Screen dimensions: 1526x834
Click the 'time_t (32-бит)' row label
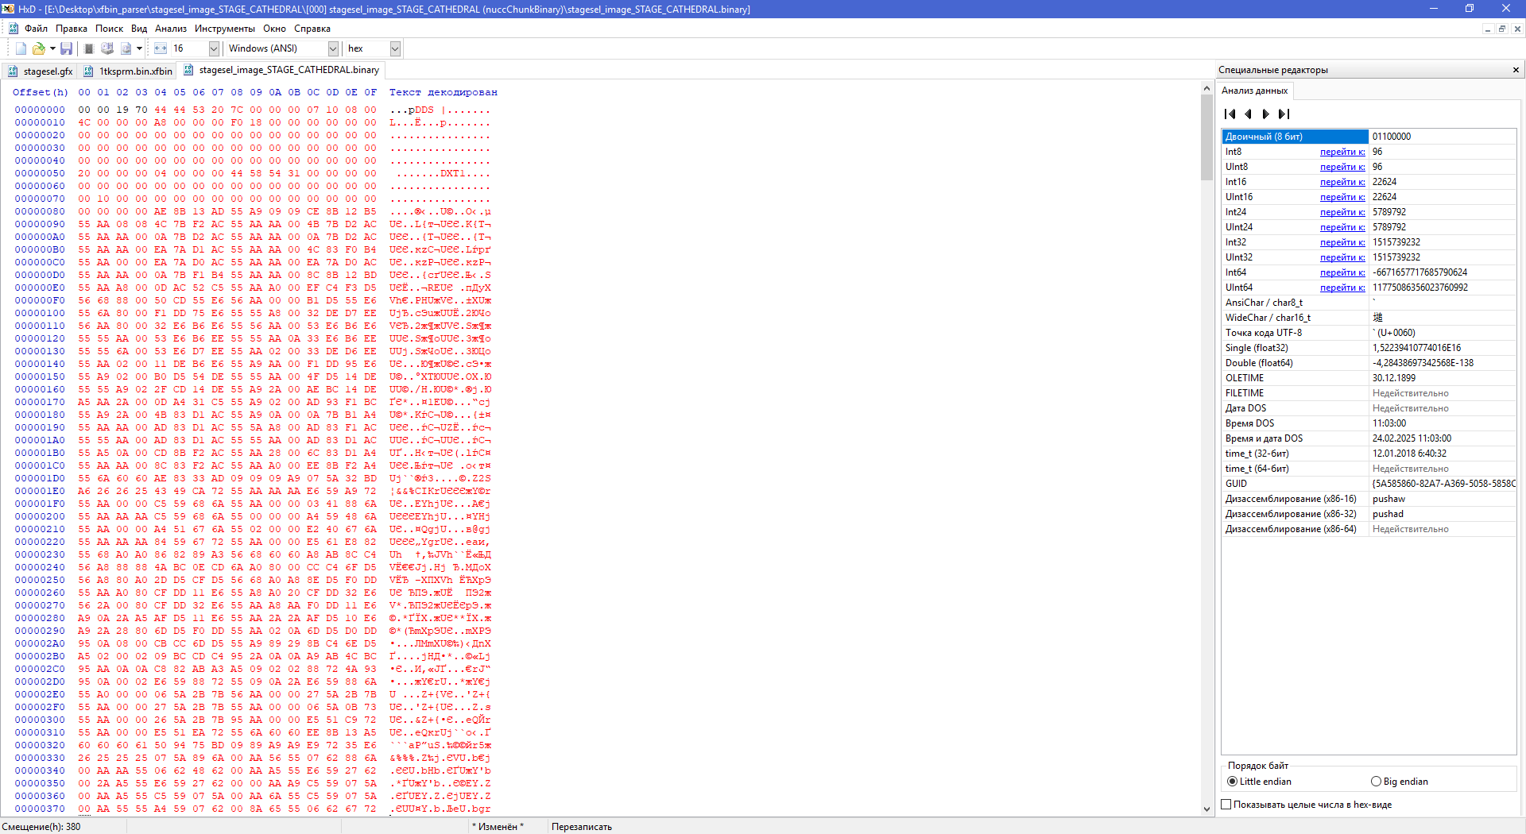1257,454
